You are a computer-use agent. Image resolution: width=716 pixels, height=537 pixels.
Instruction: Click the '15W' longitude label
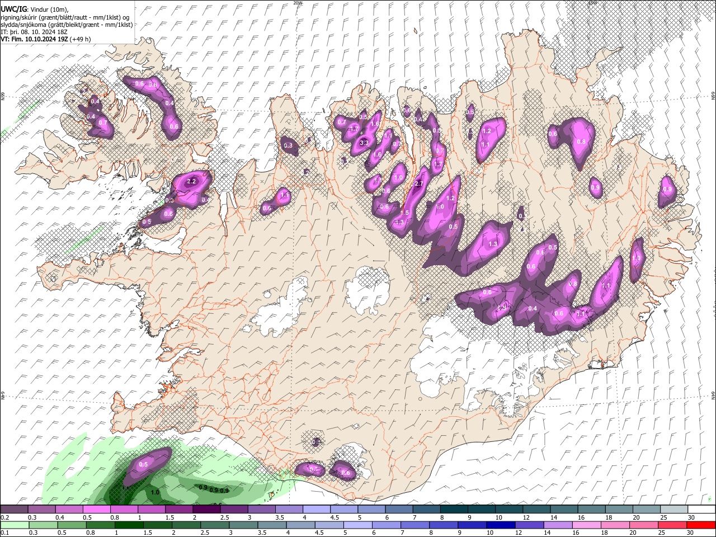(x=592, y=3)
